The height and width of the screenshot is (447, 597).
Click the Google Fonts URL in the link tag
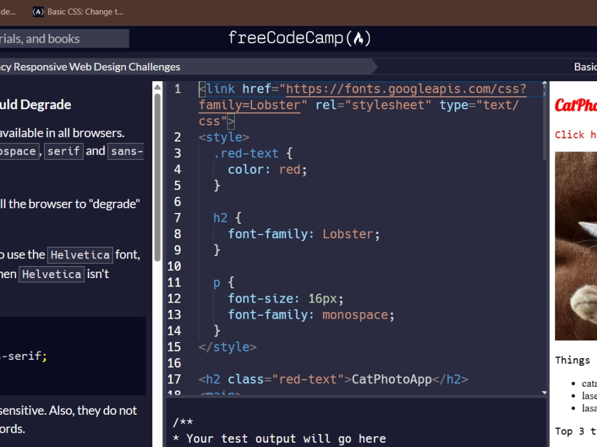coord(362,97)
